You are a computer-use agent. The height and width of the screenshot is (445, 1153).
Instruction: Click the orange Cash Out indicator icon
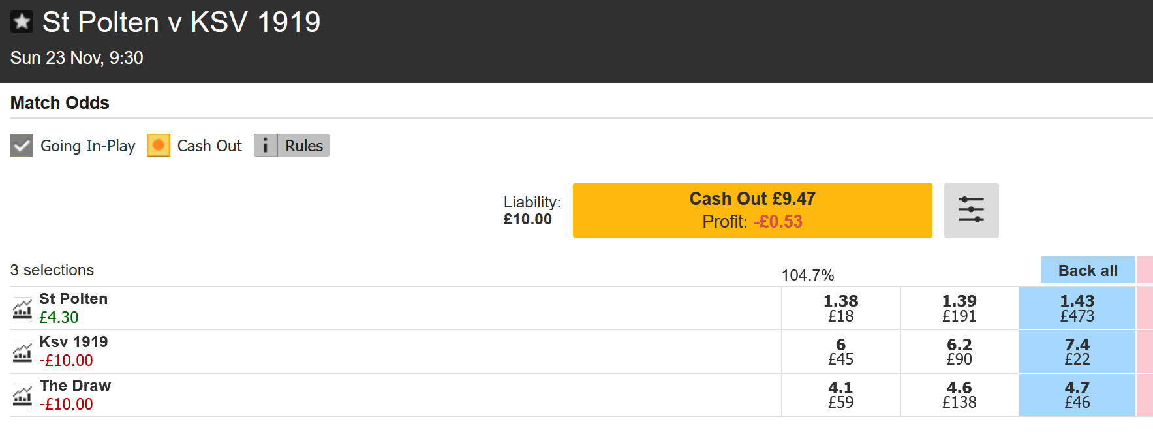[159, 146]
